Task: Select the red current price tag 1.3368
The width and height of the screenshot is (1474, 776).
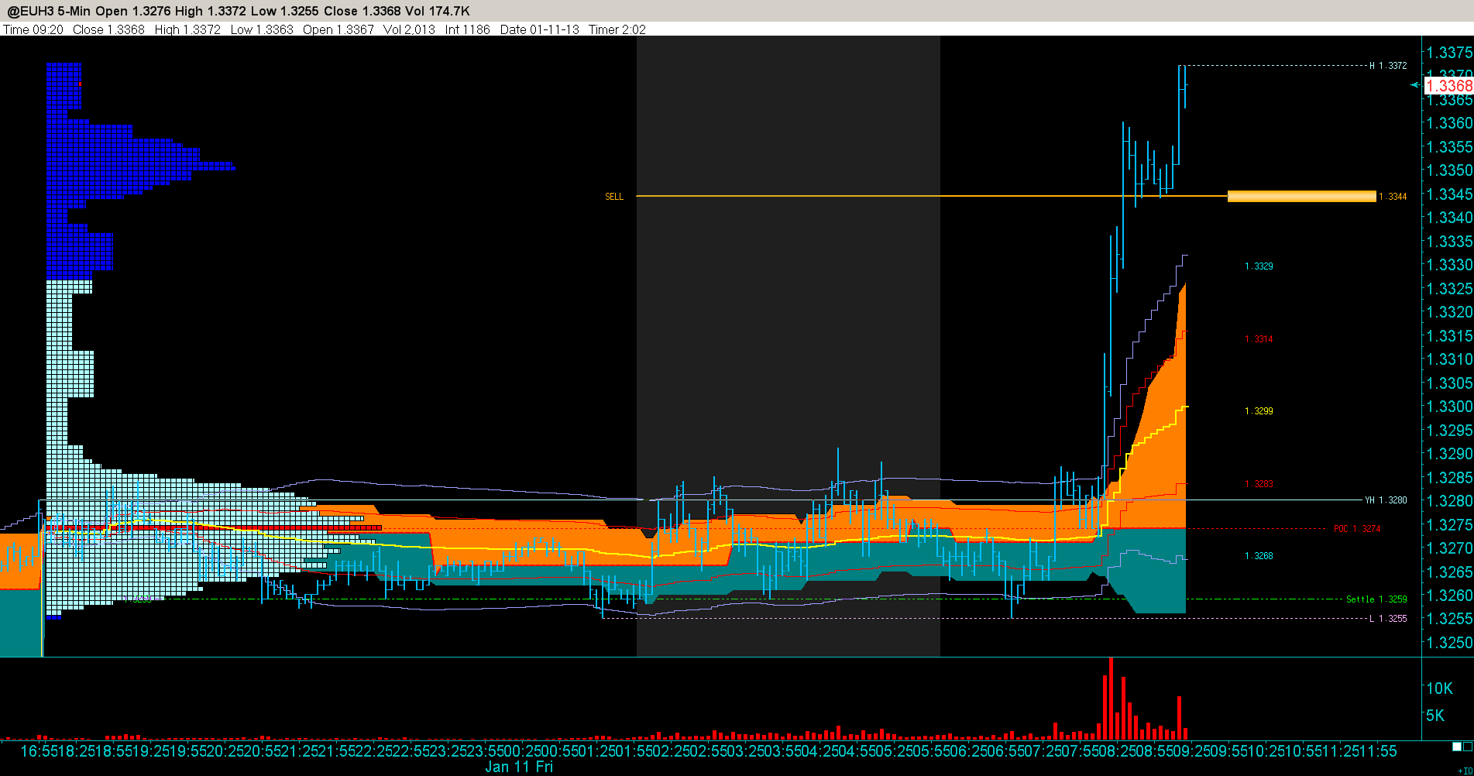Action: point(1448,85)
